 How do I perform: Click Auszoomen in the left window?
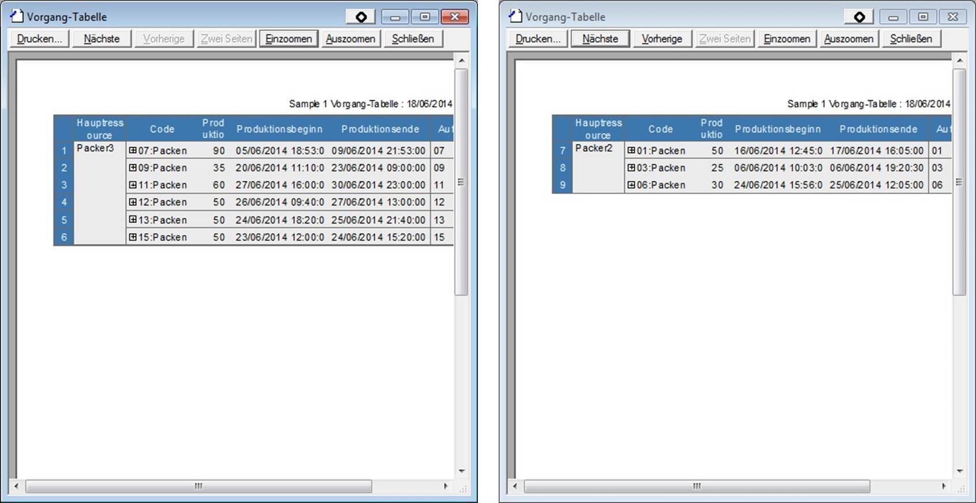tap(350, 39)
